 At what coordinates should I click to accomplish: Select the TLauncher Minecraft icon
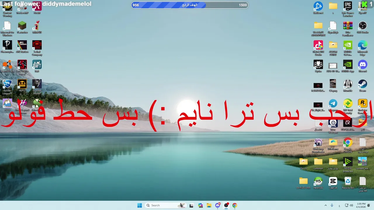point(22,27)
